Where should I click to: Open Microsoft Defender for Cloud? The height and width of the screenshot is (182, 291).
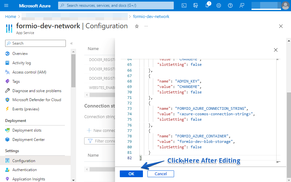pyautogui.click(x=37, y=100)
